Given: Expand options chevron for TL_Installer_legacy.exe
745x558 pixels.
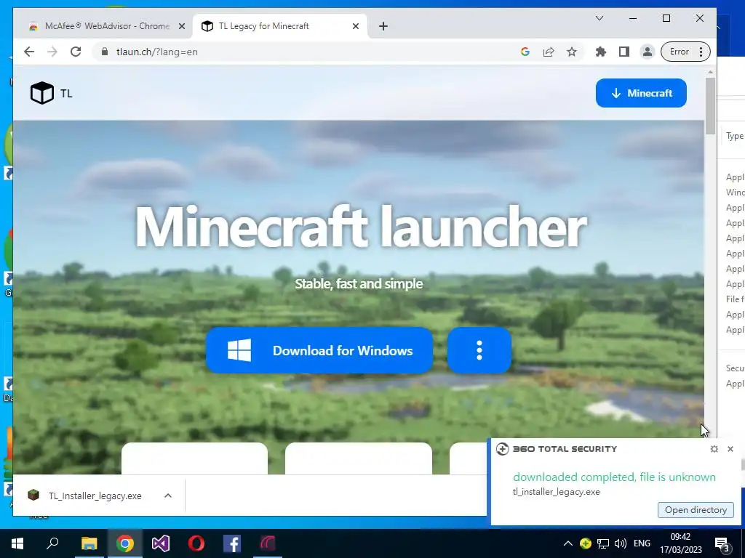Looking at the screenshot, I should coord(168,496).
